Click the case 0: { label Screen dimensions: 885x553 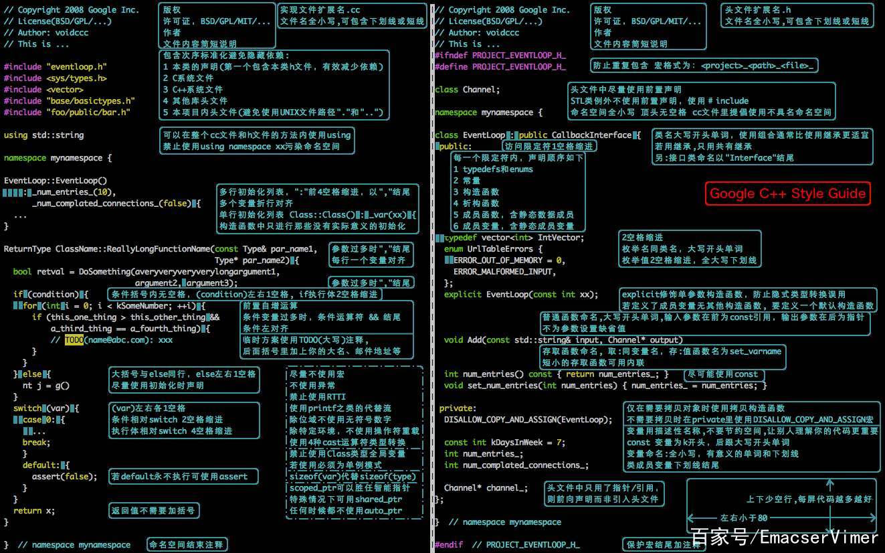(x=43, y=420)
